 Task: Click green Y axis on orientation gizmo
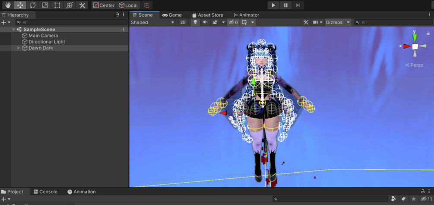(x=415, y=37)
